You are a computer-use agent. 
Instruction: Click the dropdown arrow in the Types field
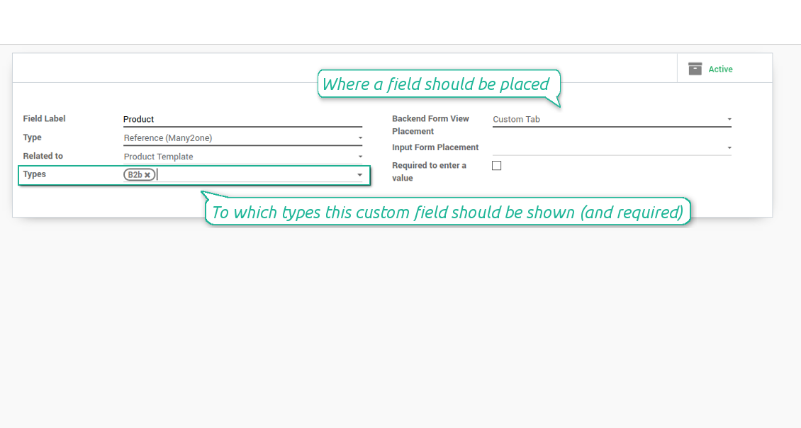click(359, 175)
